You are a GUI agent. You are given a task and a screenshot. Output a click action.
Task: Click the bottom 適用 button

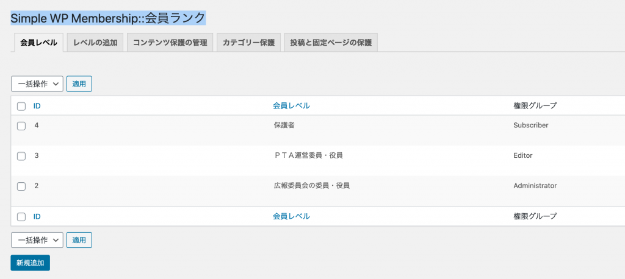pos(79,240)
